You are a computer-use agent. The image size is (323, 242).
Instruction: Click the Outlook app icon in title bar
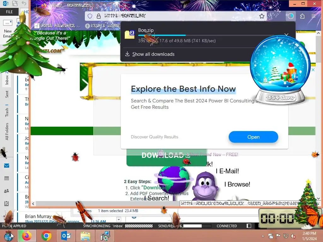(6, 3)
